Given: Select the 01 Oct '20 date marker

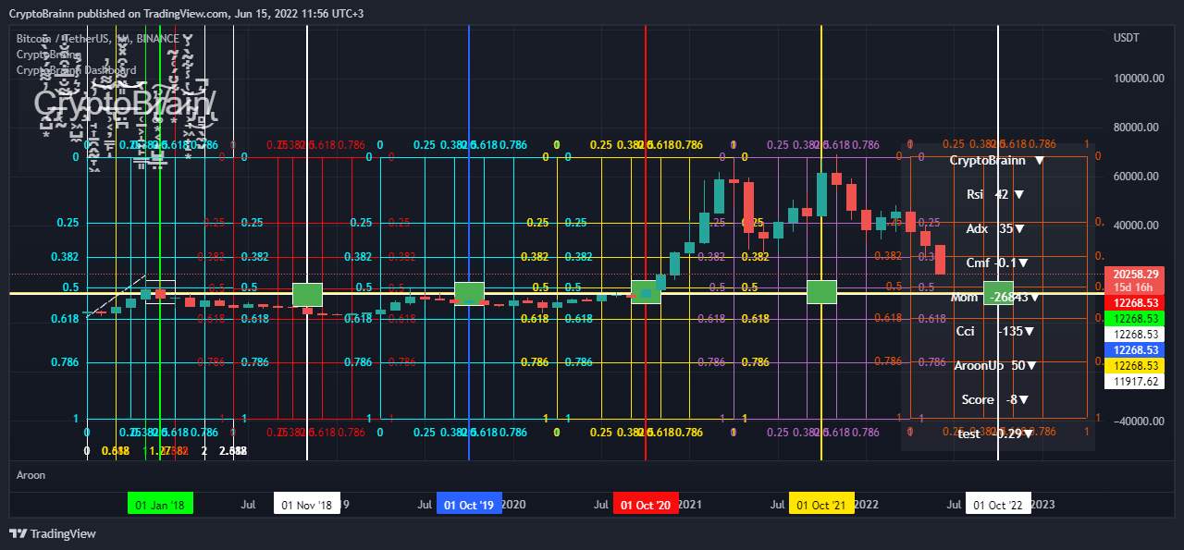Looking at the screenshot, I should pyautogui.click(x=645, y=506).
